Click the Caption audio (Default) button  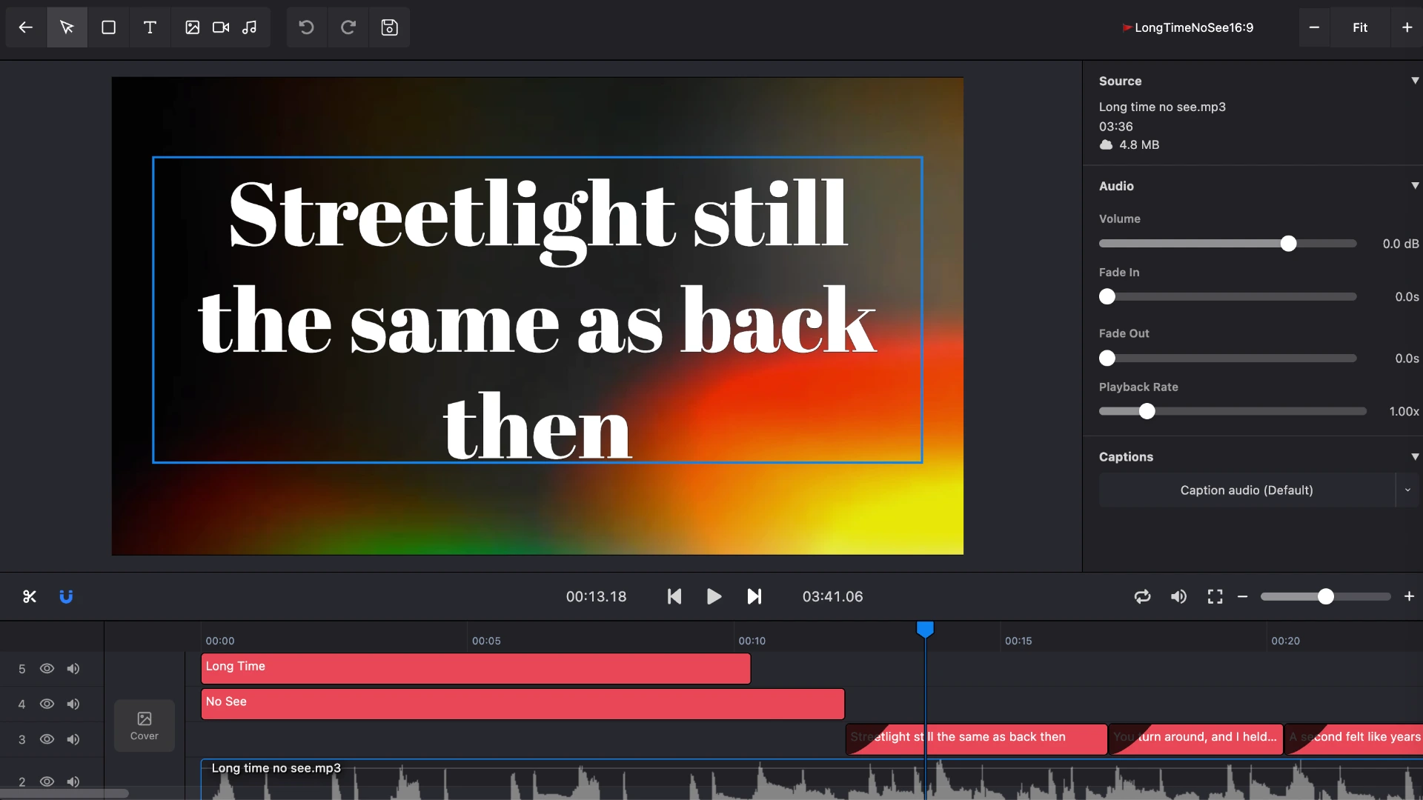point(1246,490)
